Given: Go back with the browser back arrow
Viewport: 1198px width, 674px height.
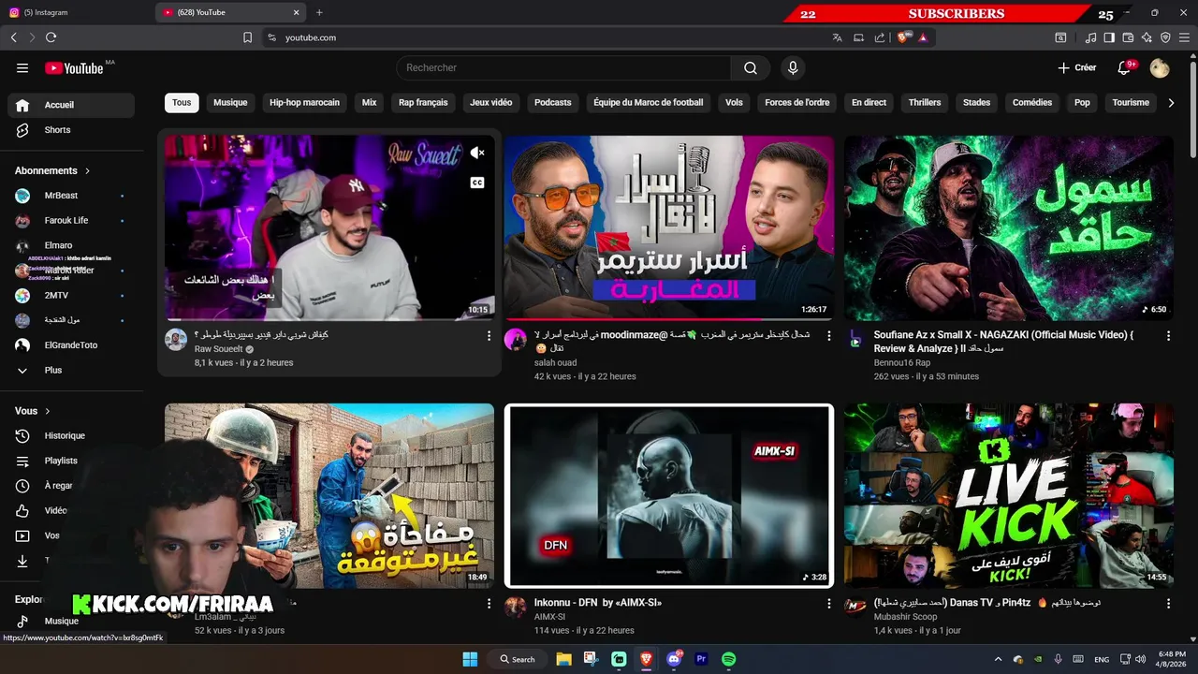Looking at the screenshot, I should click(14, 37).
